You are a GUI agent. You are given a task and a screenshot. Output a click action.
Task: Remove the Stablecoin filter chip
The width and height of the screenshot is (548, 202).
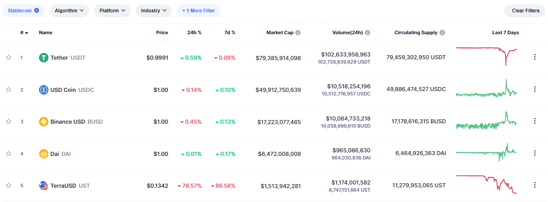(x=37, y=10)
